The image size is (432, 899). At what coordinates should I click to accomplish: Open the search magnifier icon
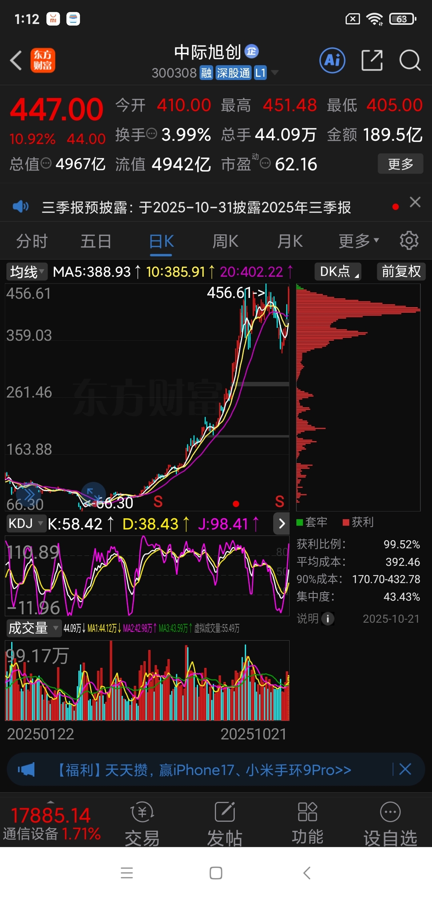pyautogui.click(x=410, y=60)
